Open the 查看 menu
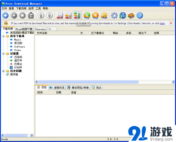 tap(11, 9)
